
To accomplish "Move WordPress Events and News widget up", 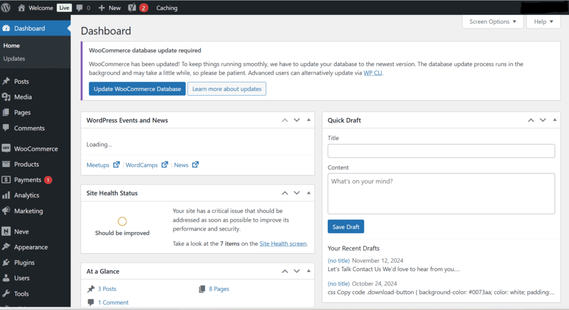I will tap(285, 120).
